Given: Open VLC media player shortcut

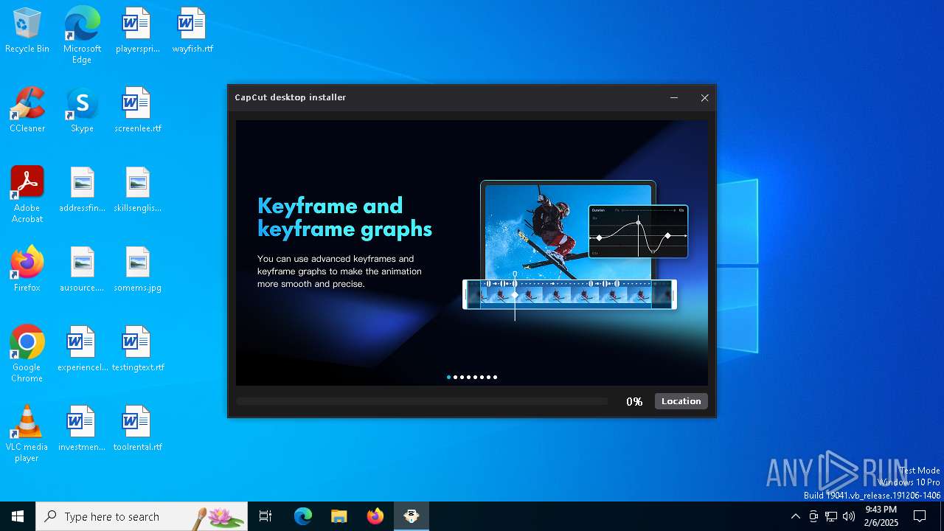Looking at the screenshot, I should 27,434.
